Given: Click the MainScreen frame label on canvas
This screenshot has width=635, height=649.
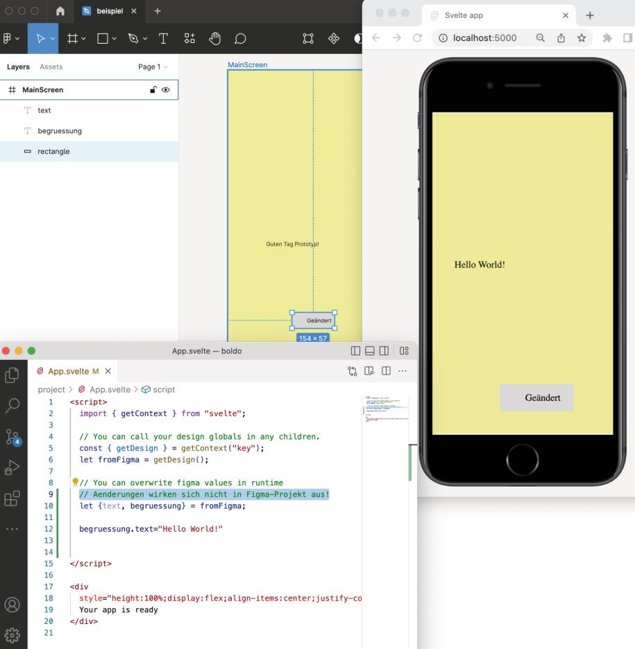Looking at the screenshot, I should [x=248, y=65].
